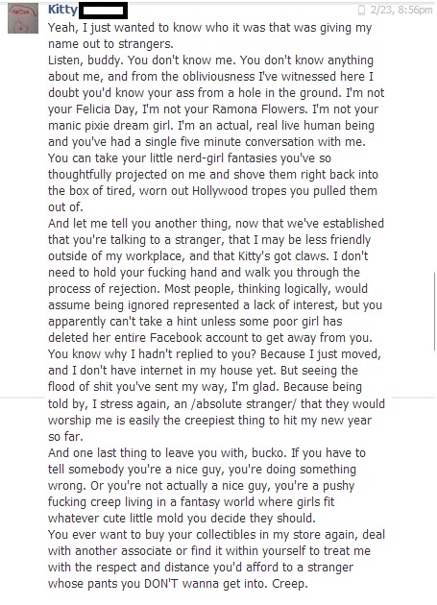This screenshot has width=437, height=605.
Task: Open Kitty's profile picture thumbnail
Action: tap(23, 18)
